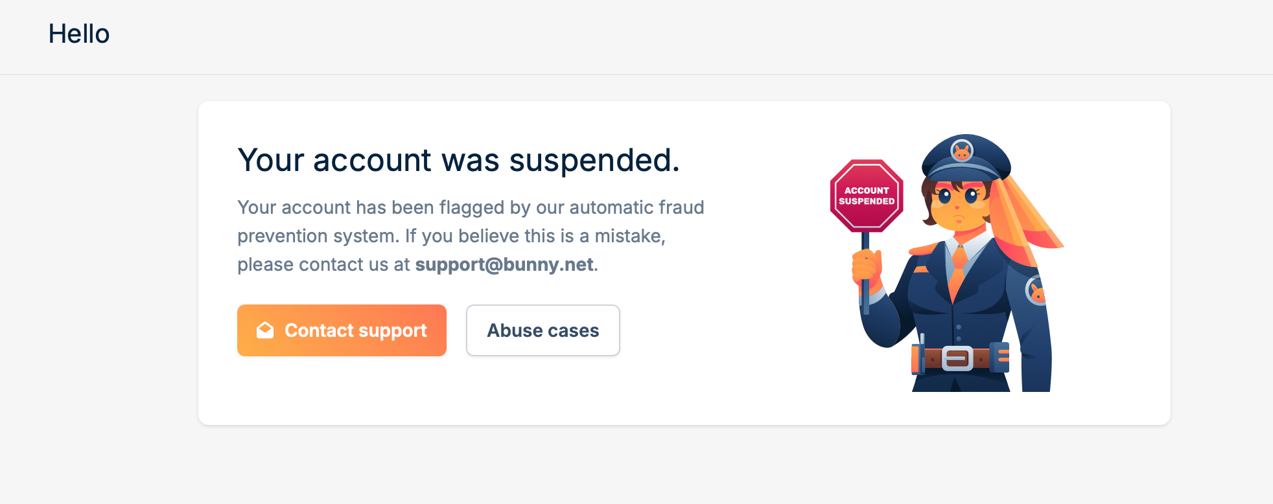
Task: Click the bunny badge on officer's cap
Action: pos(962,152)
